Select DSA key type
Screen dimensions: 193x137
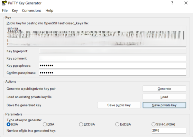45,124
